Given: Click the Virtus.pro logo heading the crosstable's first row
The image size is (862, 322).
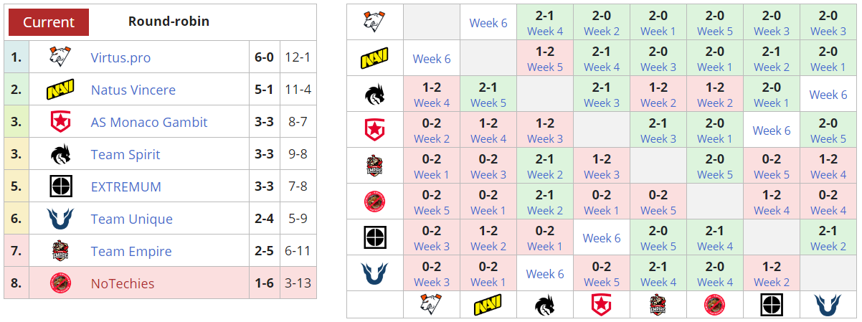Looking at the screenshot, I should click(374, 22).
